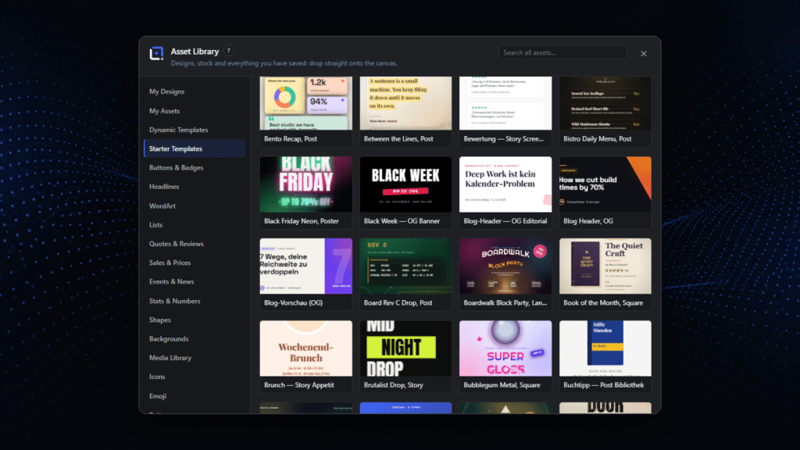Select the Black Friday Neon, Poster thumbnail
This screenshot has width=800, height=450.
pos(305,184)
